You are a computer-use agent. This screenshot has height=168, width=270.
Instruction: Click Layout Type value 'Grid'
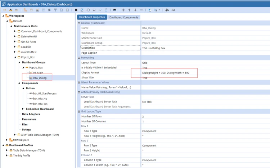tap(145, 63)
